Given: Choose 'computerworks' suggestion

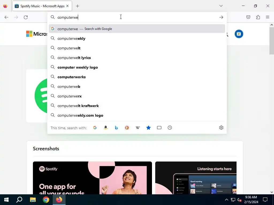Looking at the screenshot, I should click(x=137, y=77).
